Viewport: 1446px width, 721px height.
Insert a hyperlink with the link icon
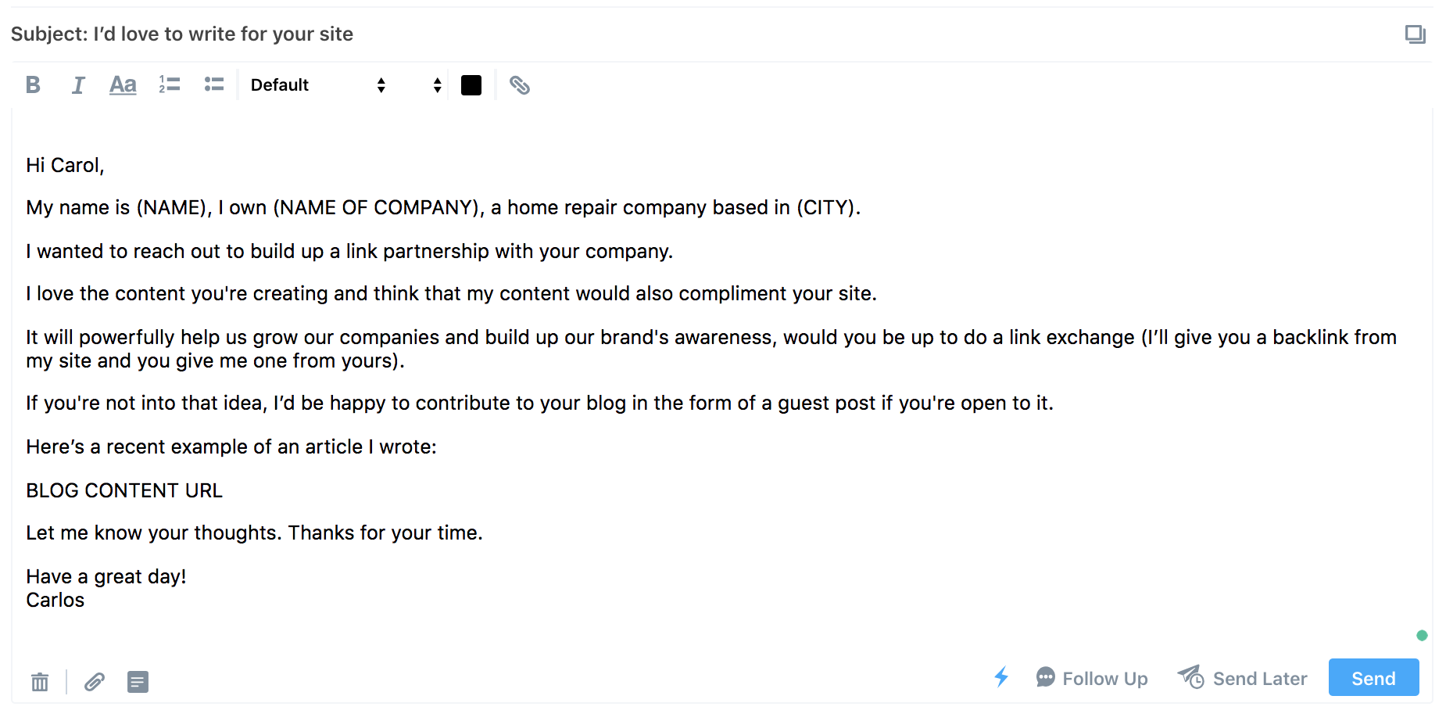[x=520, y=84]
